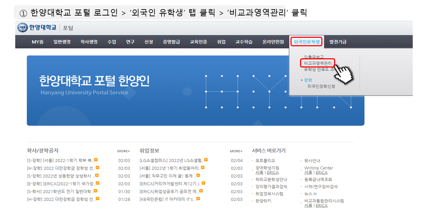Collapse the 장학 section arrow
This screenshot has height=213, width=423.
pyautogui.click(x=301, y=80)
